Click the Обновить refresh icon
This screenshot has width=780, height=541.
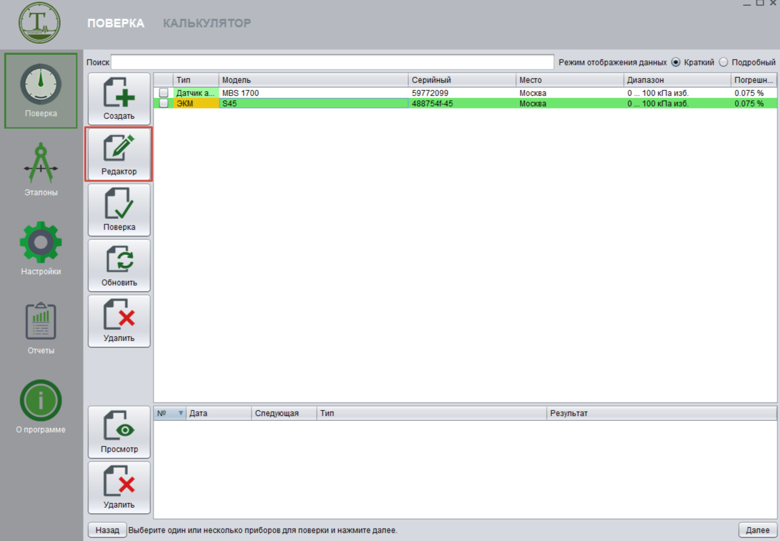119,260
